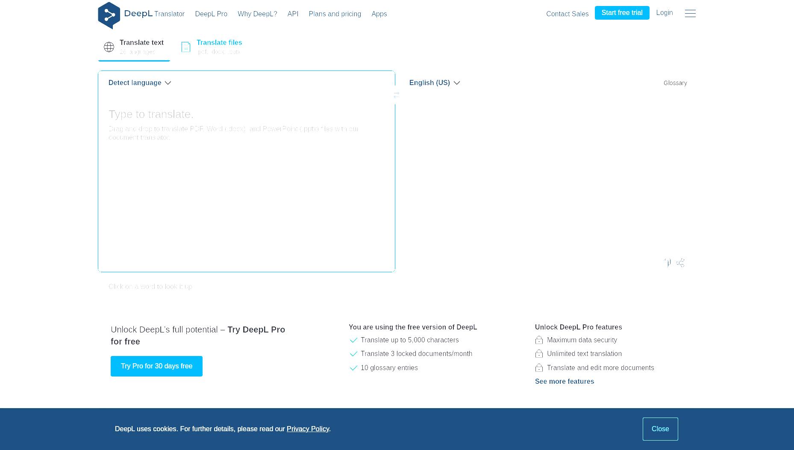
Task: Click lock icon beside Translate and edit more documents
Action: click(x=539, y=368)
